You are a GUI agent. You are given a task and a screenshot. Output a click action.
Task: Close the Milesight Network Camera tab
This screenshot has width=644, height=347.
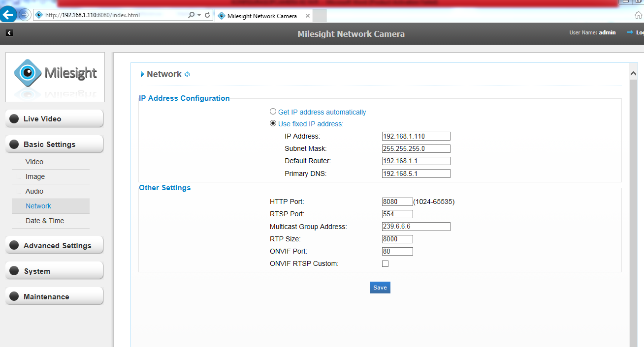[308, 16]
